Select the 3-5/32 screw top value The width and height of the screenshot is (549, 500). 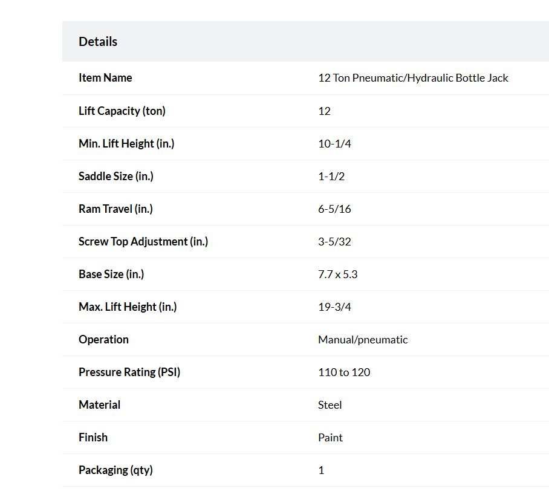point(334,242)
